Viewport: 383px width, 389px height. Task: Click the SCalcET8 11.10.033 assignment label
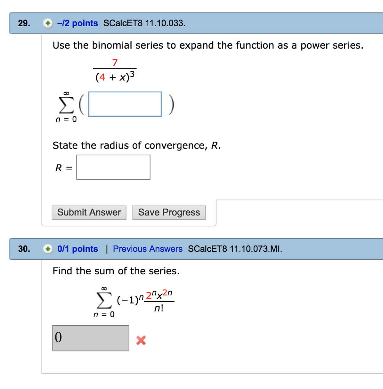[144, 23]
